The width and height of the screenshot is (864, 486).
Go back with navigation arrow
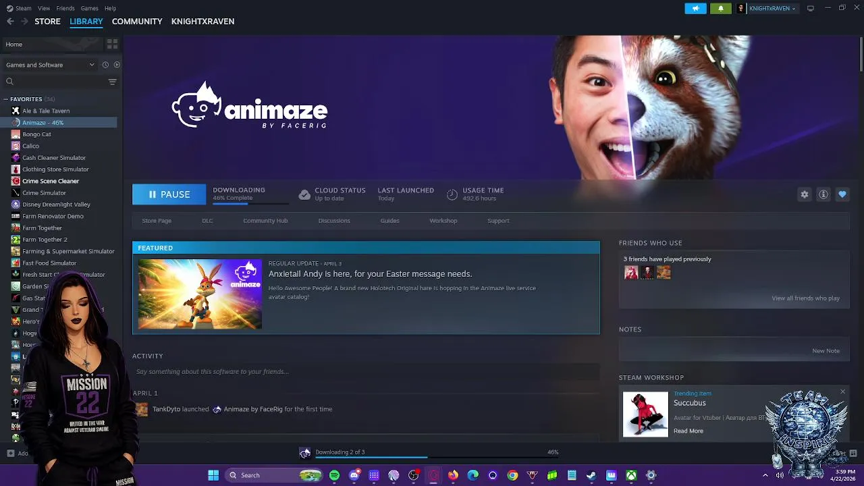tap(10, 22)
